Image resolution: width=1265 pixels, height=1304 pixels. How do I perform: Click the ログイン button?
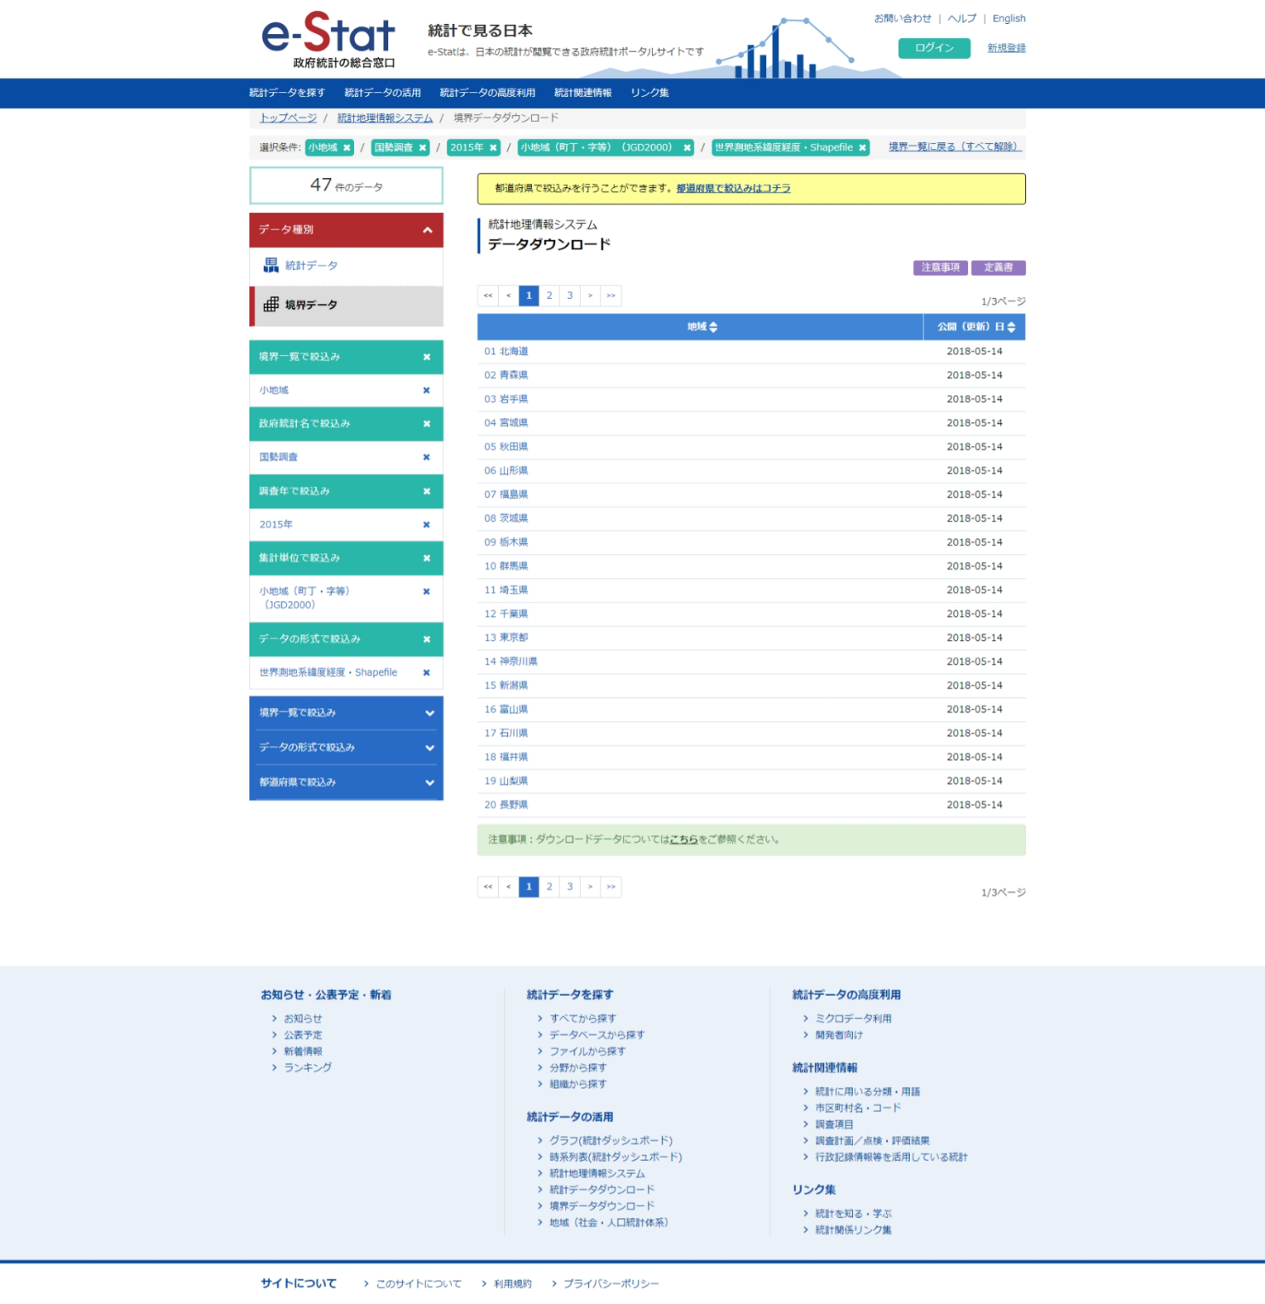coord(934,49)
